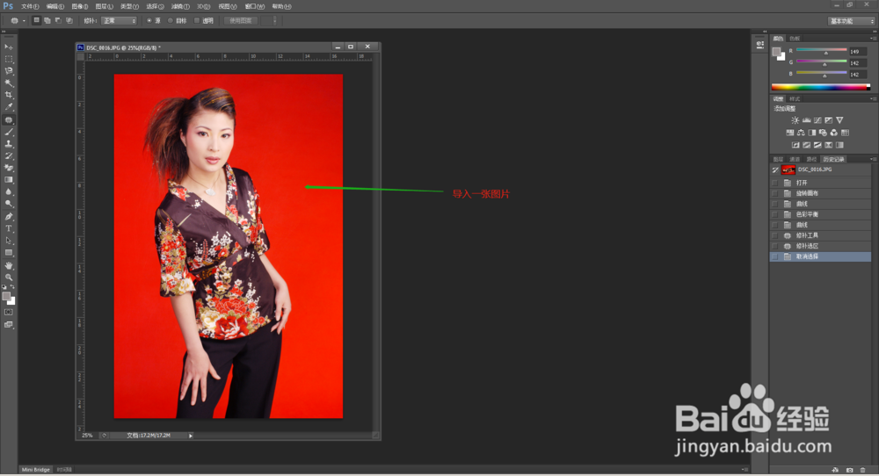879x476 pixels.
Task: Add a Color Balance adjustment
Action: [801, 133]
